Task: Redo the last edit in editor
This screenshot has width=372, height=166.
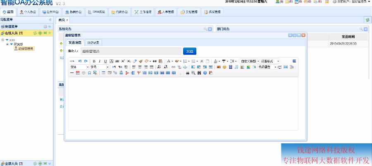Action: pyautogui.click(x=86, y=61)
